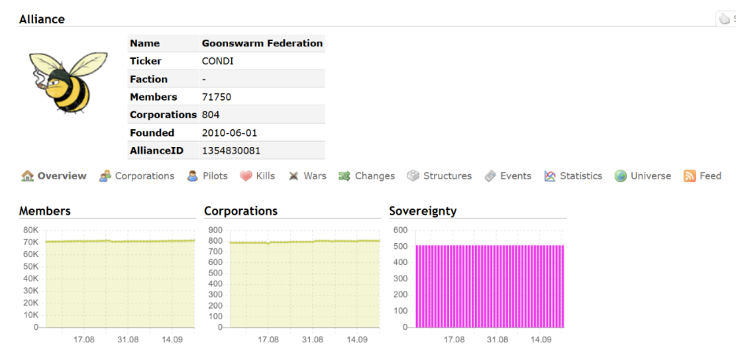Select the corporations count 804
Screen dimensions: 736x357
pos(210,115)
